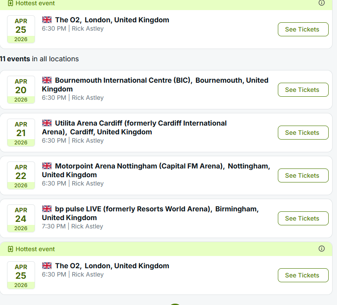337x305 pixels.
Task: Click the UK flag next to bp pulse LIVE
Action: 47,209
